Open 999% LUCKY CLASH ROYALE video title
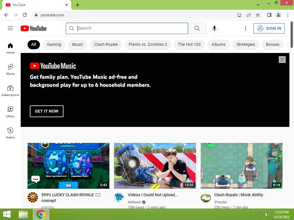The height and width of the screenshot is (220, 294). (x=71, y=198)
